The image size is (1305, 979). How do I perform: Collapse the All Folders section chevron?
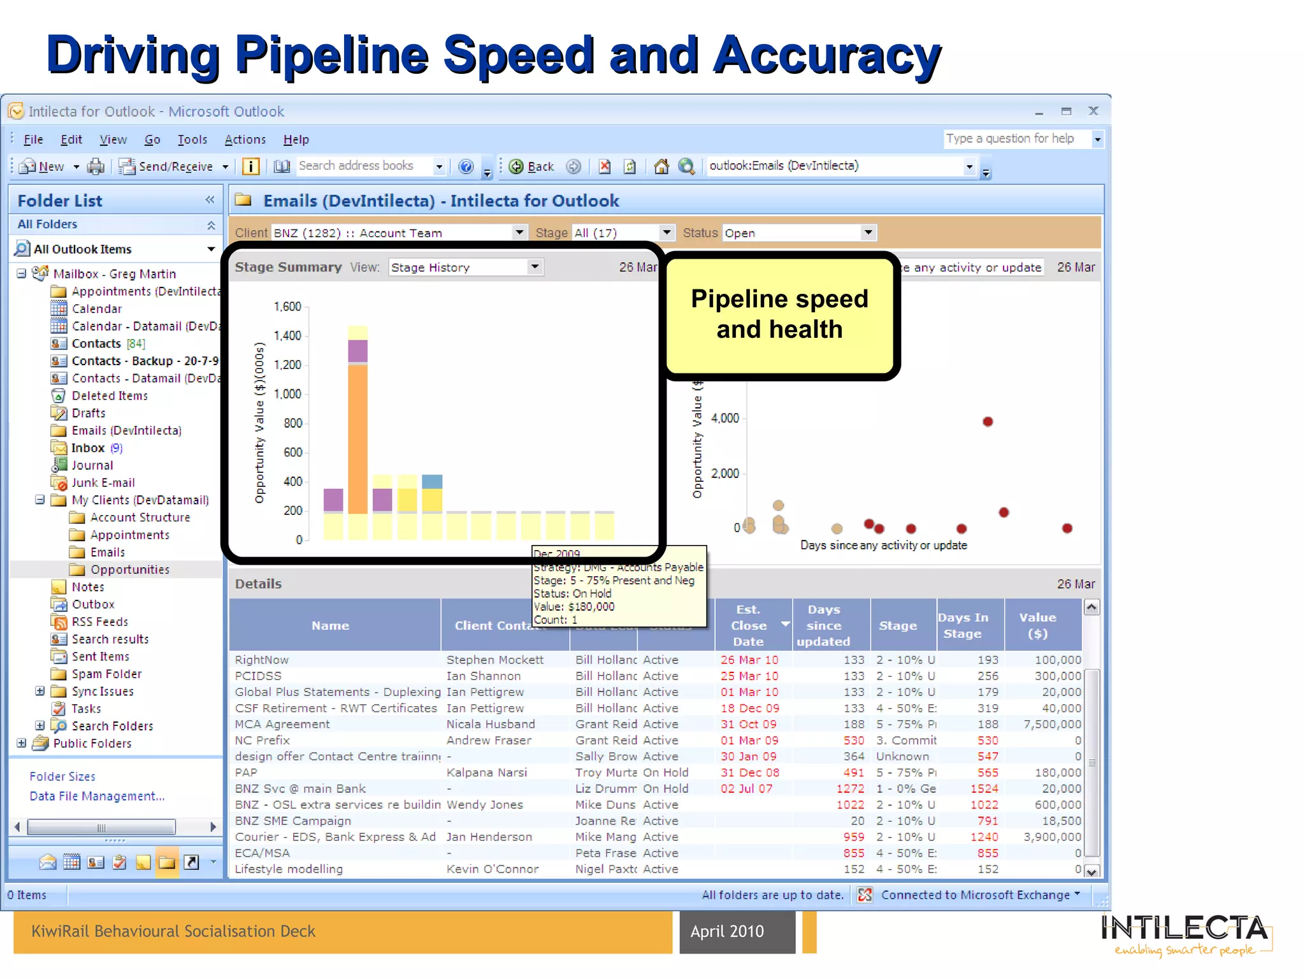tap(211, 224)
